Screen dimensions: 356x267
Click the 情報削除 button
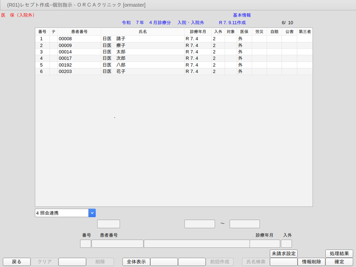pos(311,262)
